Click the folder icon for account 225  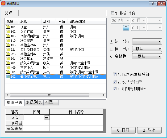pyautogui.click(x=8, y=54)
